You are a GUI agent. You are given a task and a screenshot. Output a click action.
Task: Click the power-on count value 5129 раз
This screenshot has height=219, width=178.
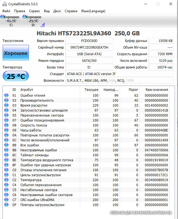point(161,60)
